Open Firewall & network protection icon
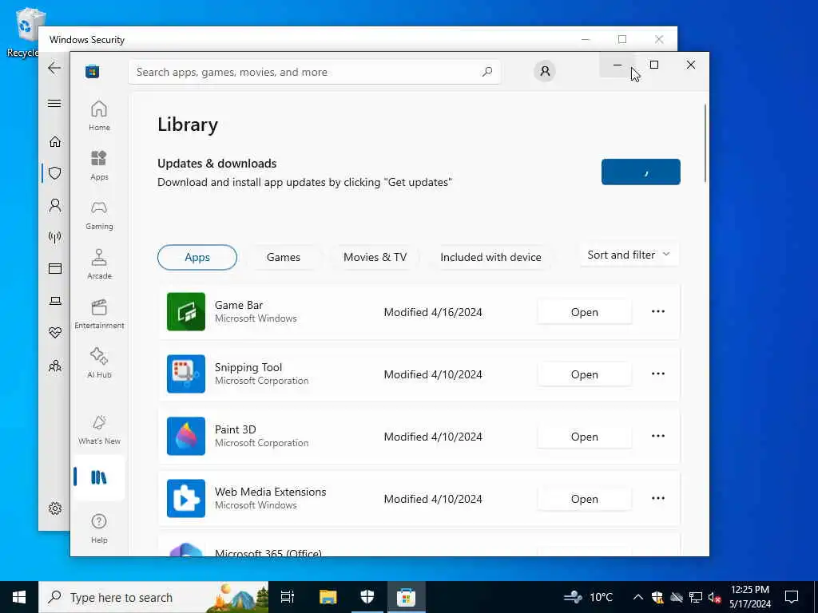 (55, 237)
